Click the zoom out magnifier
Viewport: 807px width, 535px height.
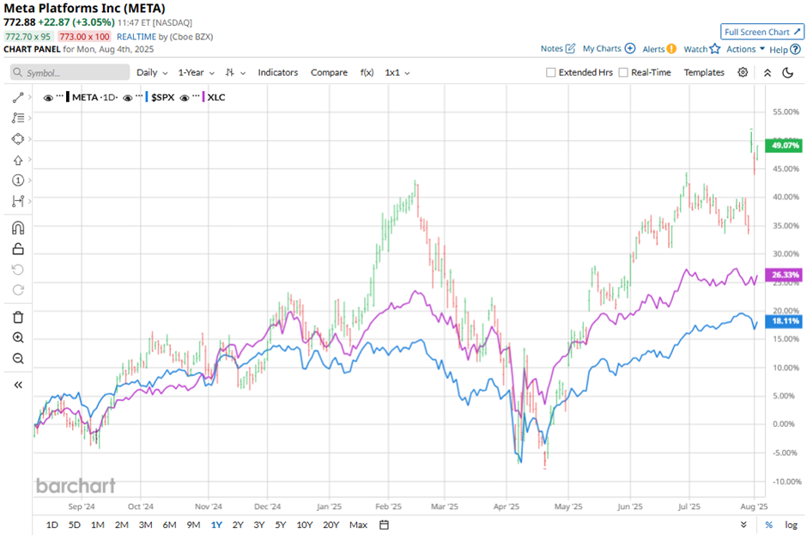coord(18,358)
